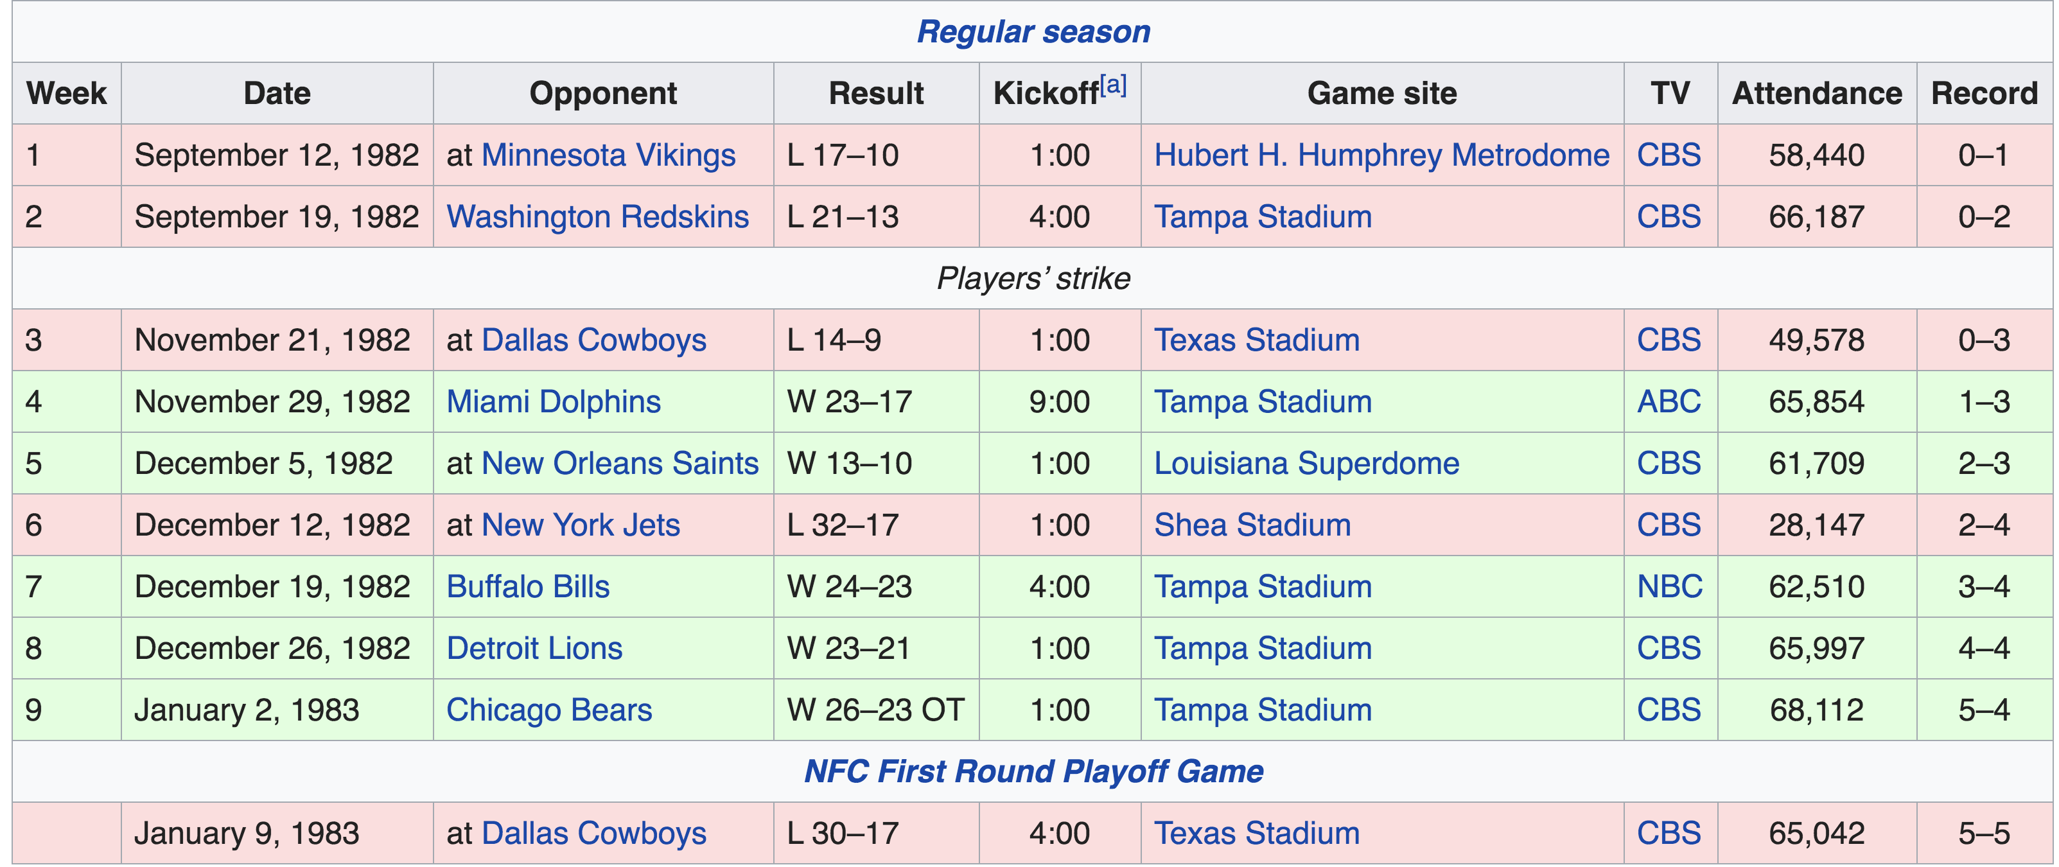Open Texas Stadium link in playoff row
The height and width of the screenshot is (867, 2059).
1256,832
